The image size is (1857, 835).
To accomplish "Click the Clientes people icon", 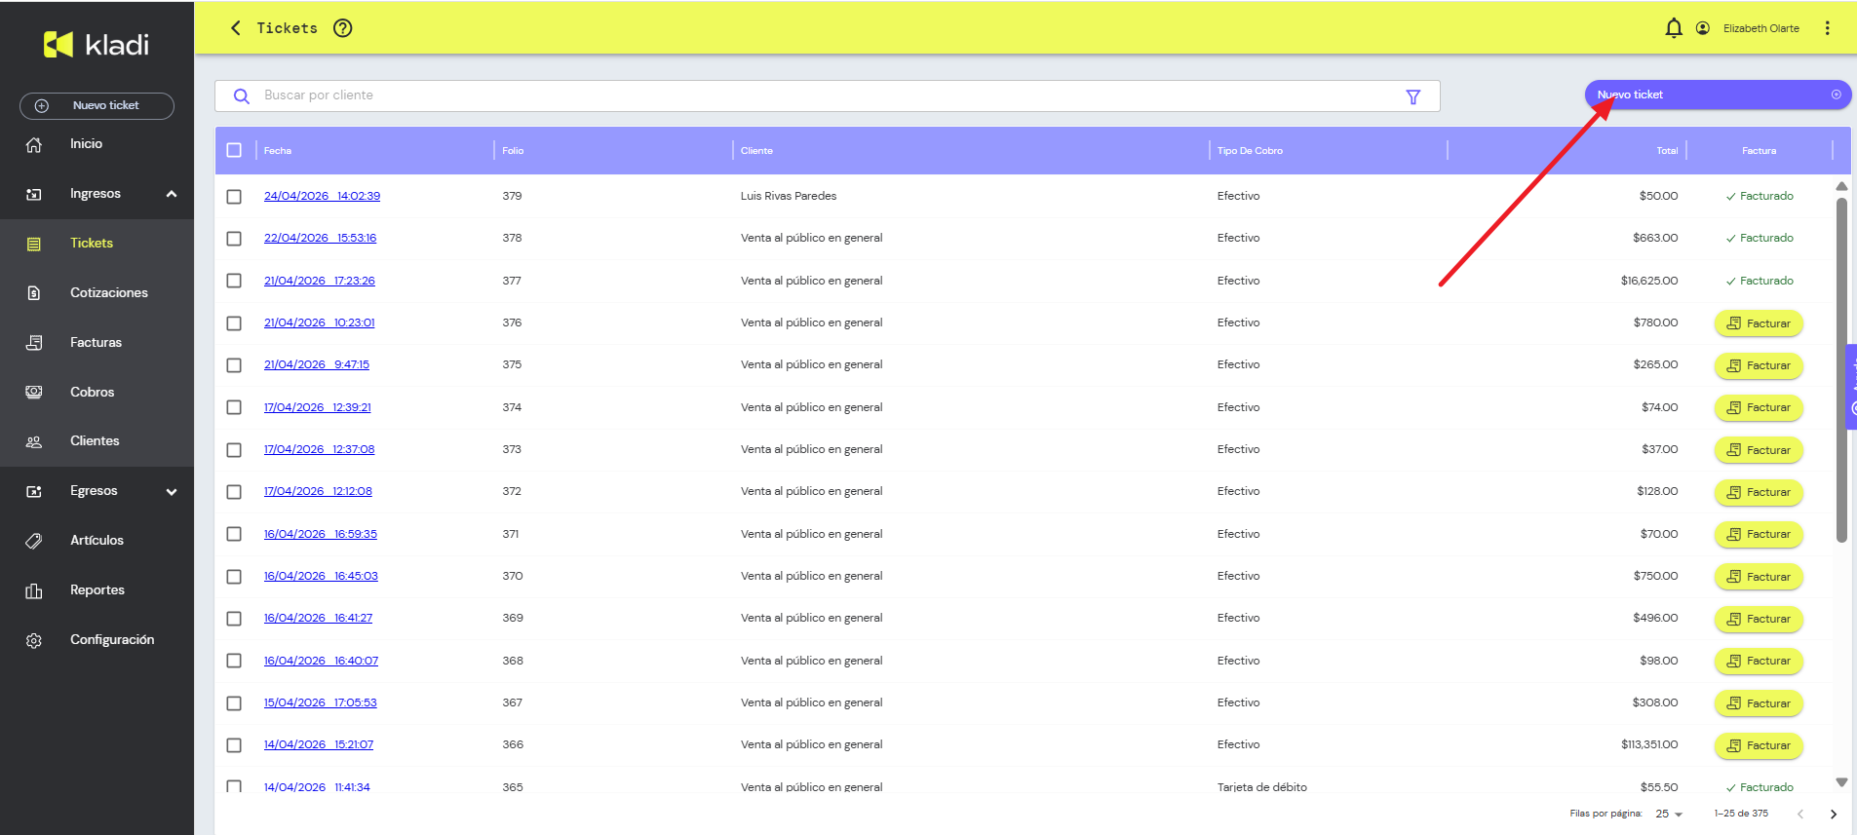I will pos(34,441).
